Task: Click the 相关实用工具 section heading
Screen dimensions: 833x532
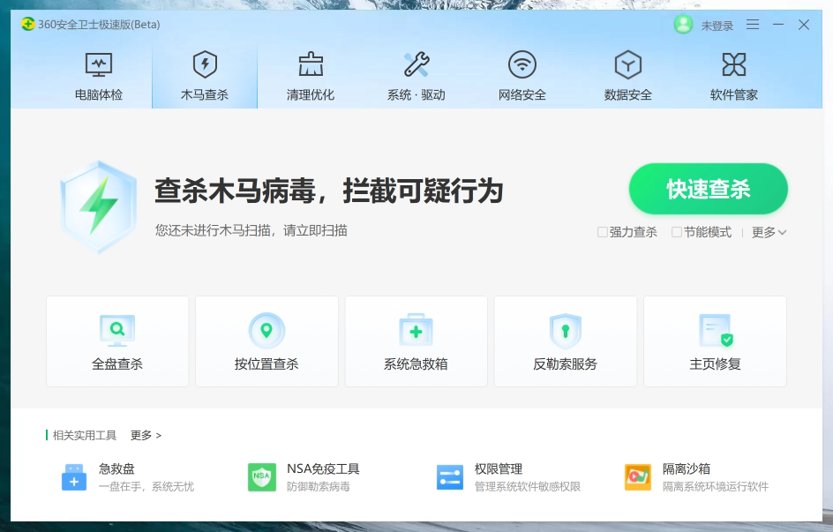Action: [x=85, y=435]
